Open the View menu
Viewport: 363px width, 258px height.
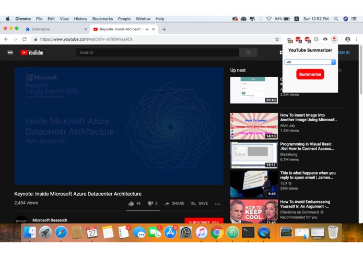64,19
